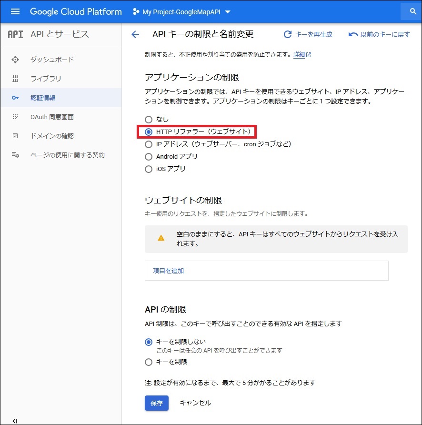Click the regenerate key refresh icon
Screen dimensions: 422x425
288,34
